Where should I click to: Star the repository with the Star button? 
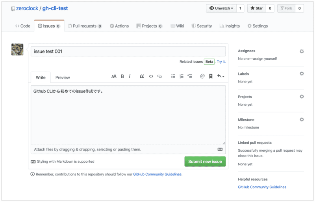[x=256, y=8]
